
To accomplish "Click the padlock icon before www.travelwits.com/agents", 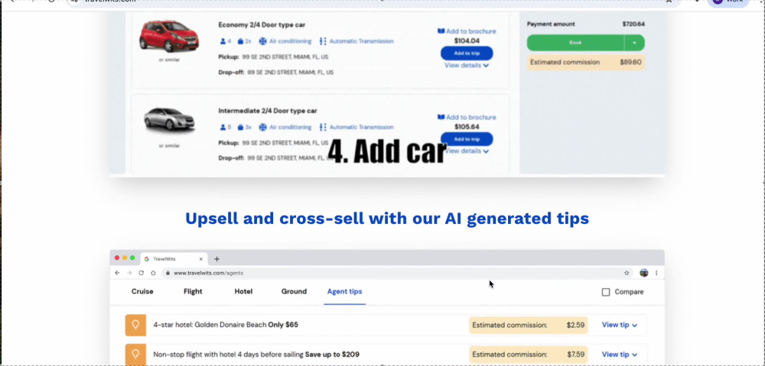I will [168, 274].
